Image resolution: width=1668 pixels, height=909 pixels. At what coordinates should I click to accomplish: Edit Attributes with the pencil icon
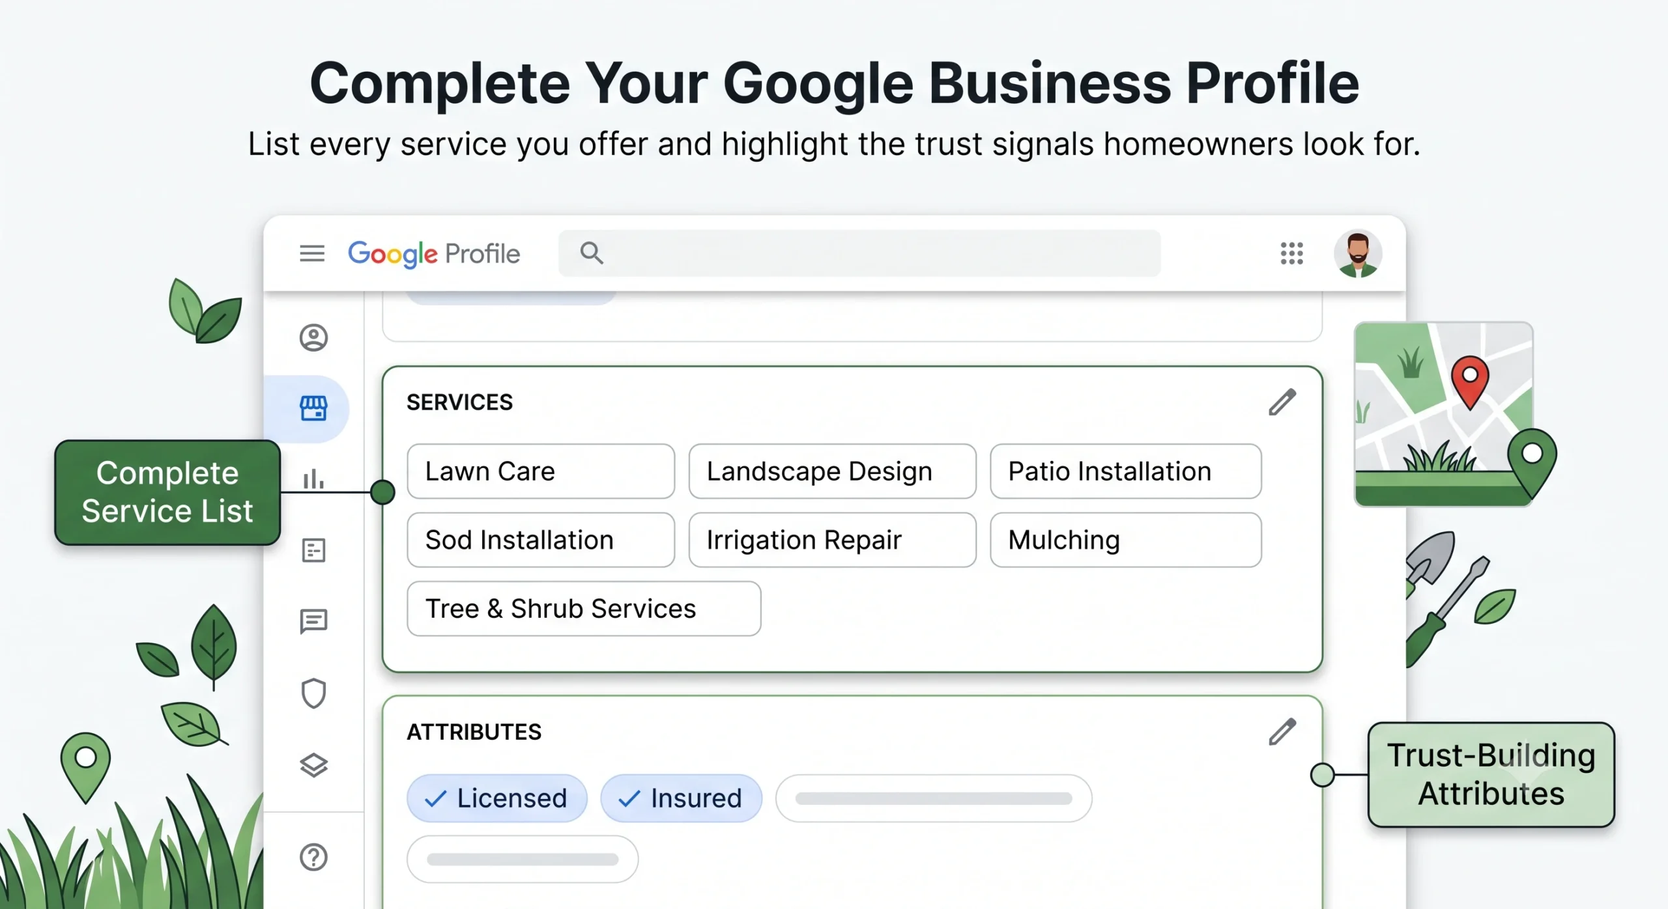(x=1282, y=732)
